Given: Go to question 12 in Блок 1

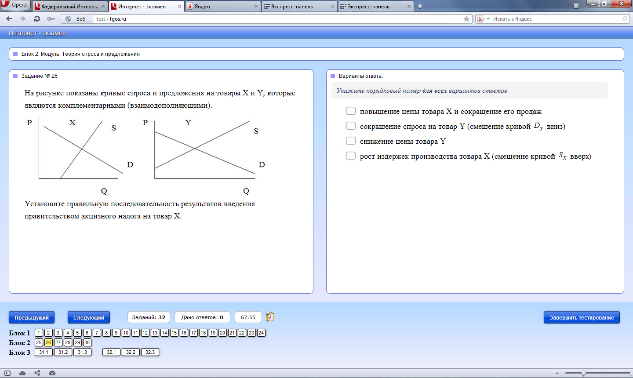Looking at the screenshot, I should click(145, 333).
